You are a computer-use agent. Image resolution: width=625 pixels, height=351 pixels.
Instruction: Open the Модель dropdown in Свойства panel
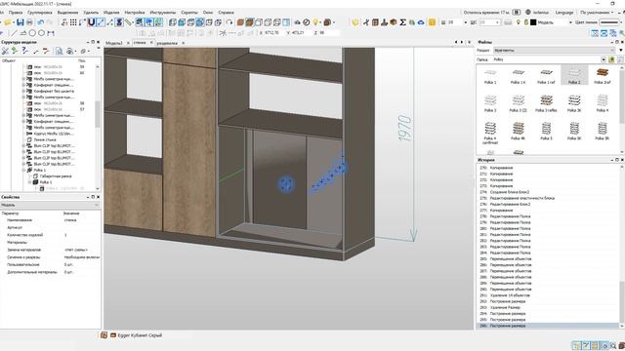50,205
